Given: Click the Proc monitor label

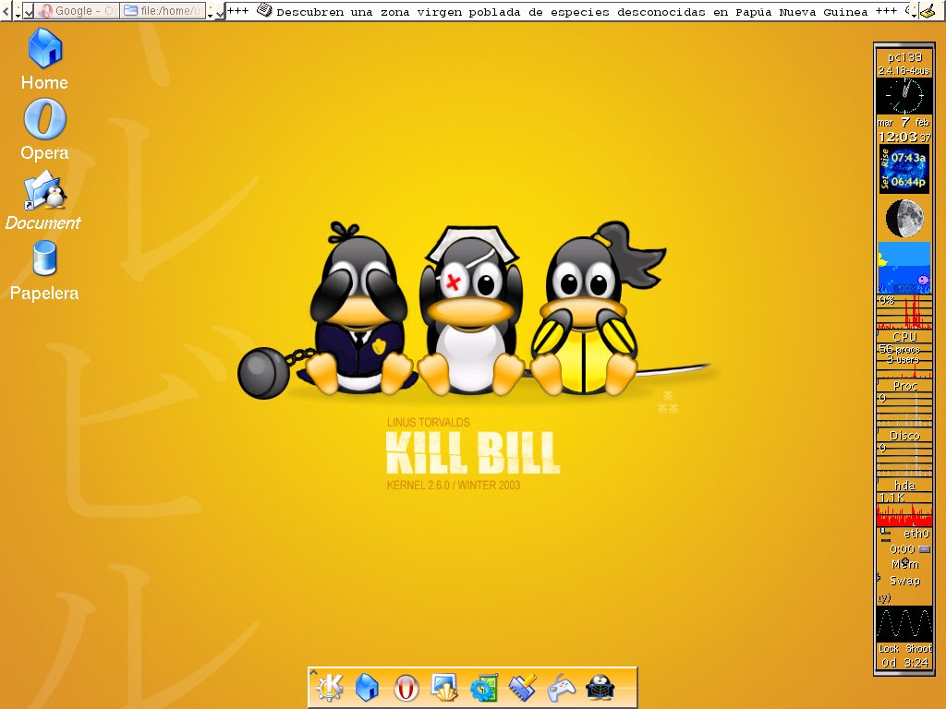Looking at the screenshot, I should pos(905,386).
